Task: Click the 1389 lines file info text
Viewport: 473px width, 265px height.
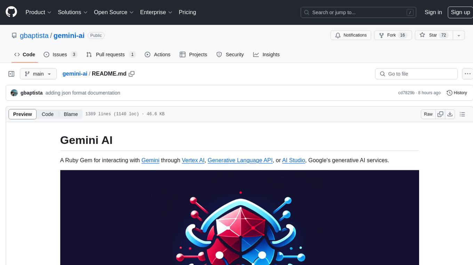Action: [x=125, y=114]
